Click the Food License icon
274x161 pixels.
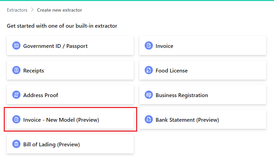point(149,70)
